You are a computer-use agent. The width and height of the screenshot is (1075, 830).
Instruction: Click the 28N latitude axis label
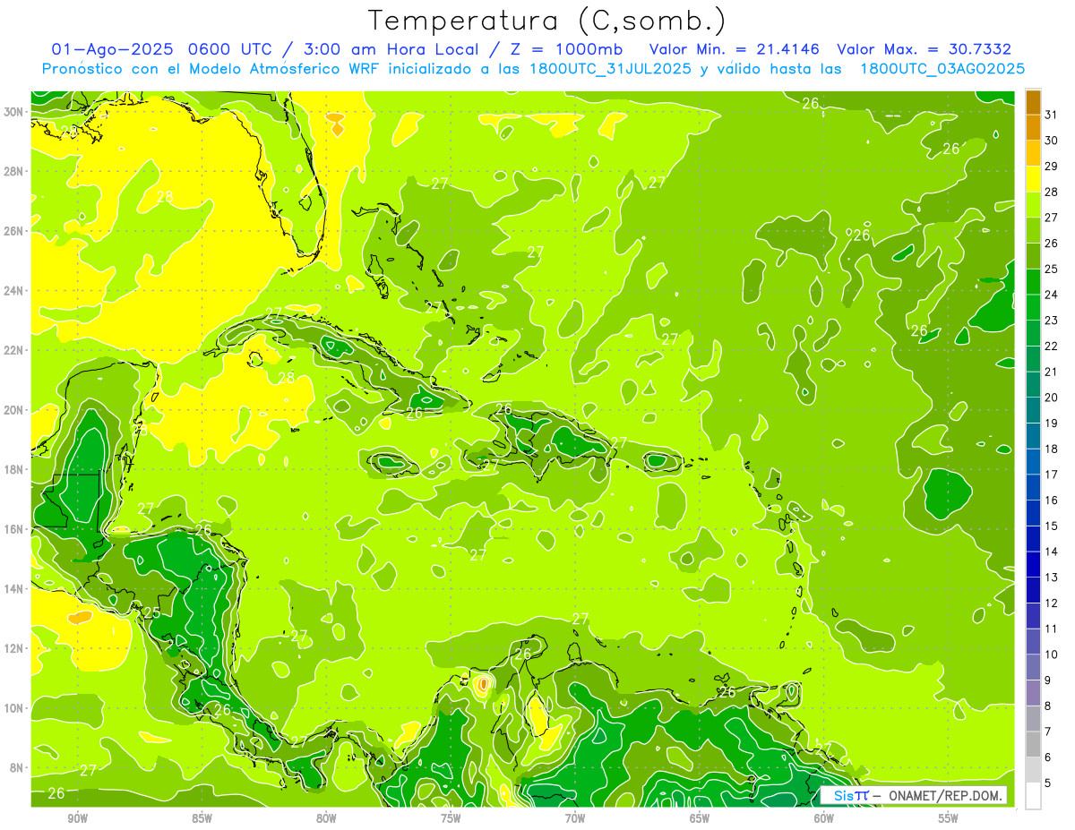coord(14,171)
